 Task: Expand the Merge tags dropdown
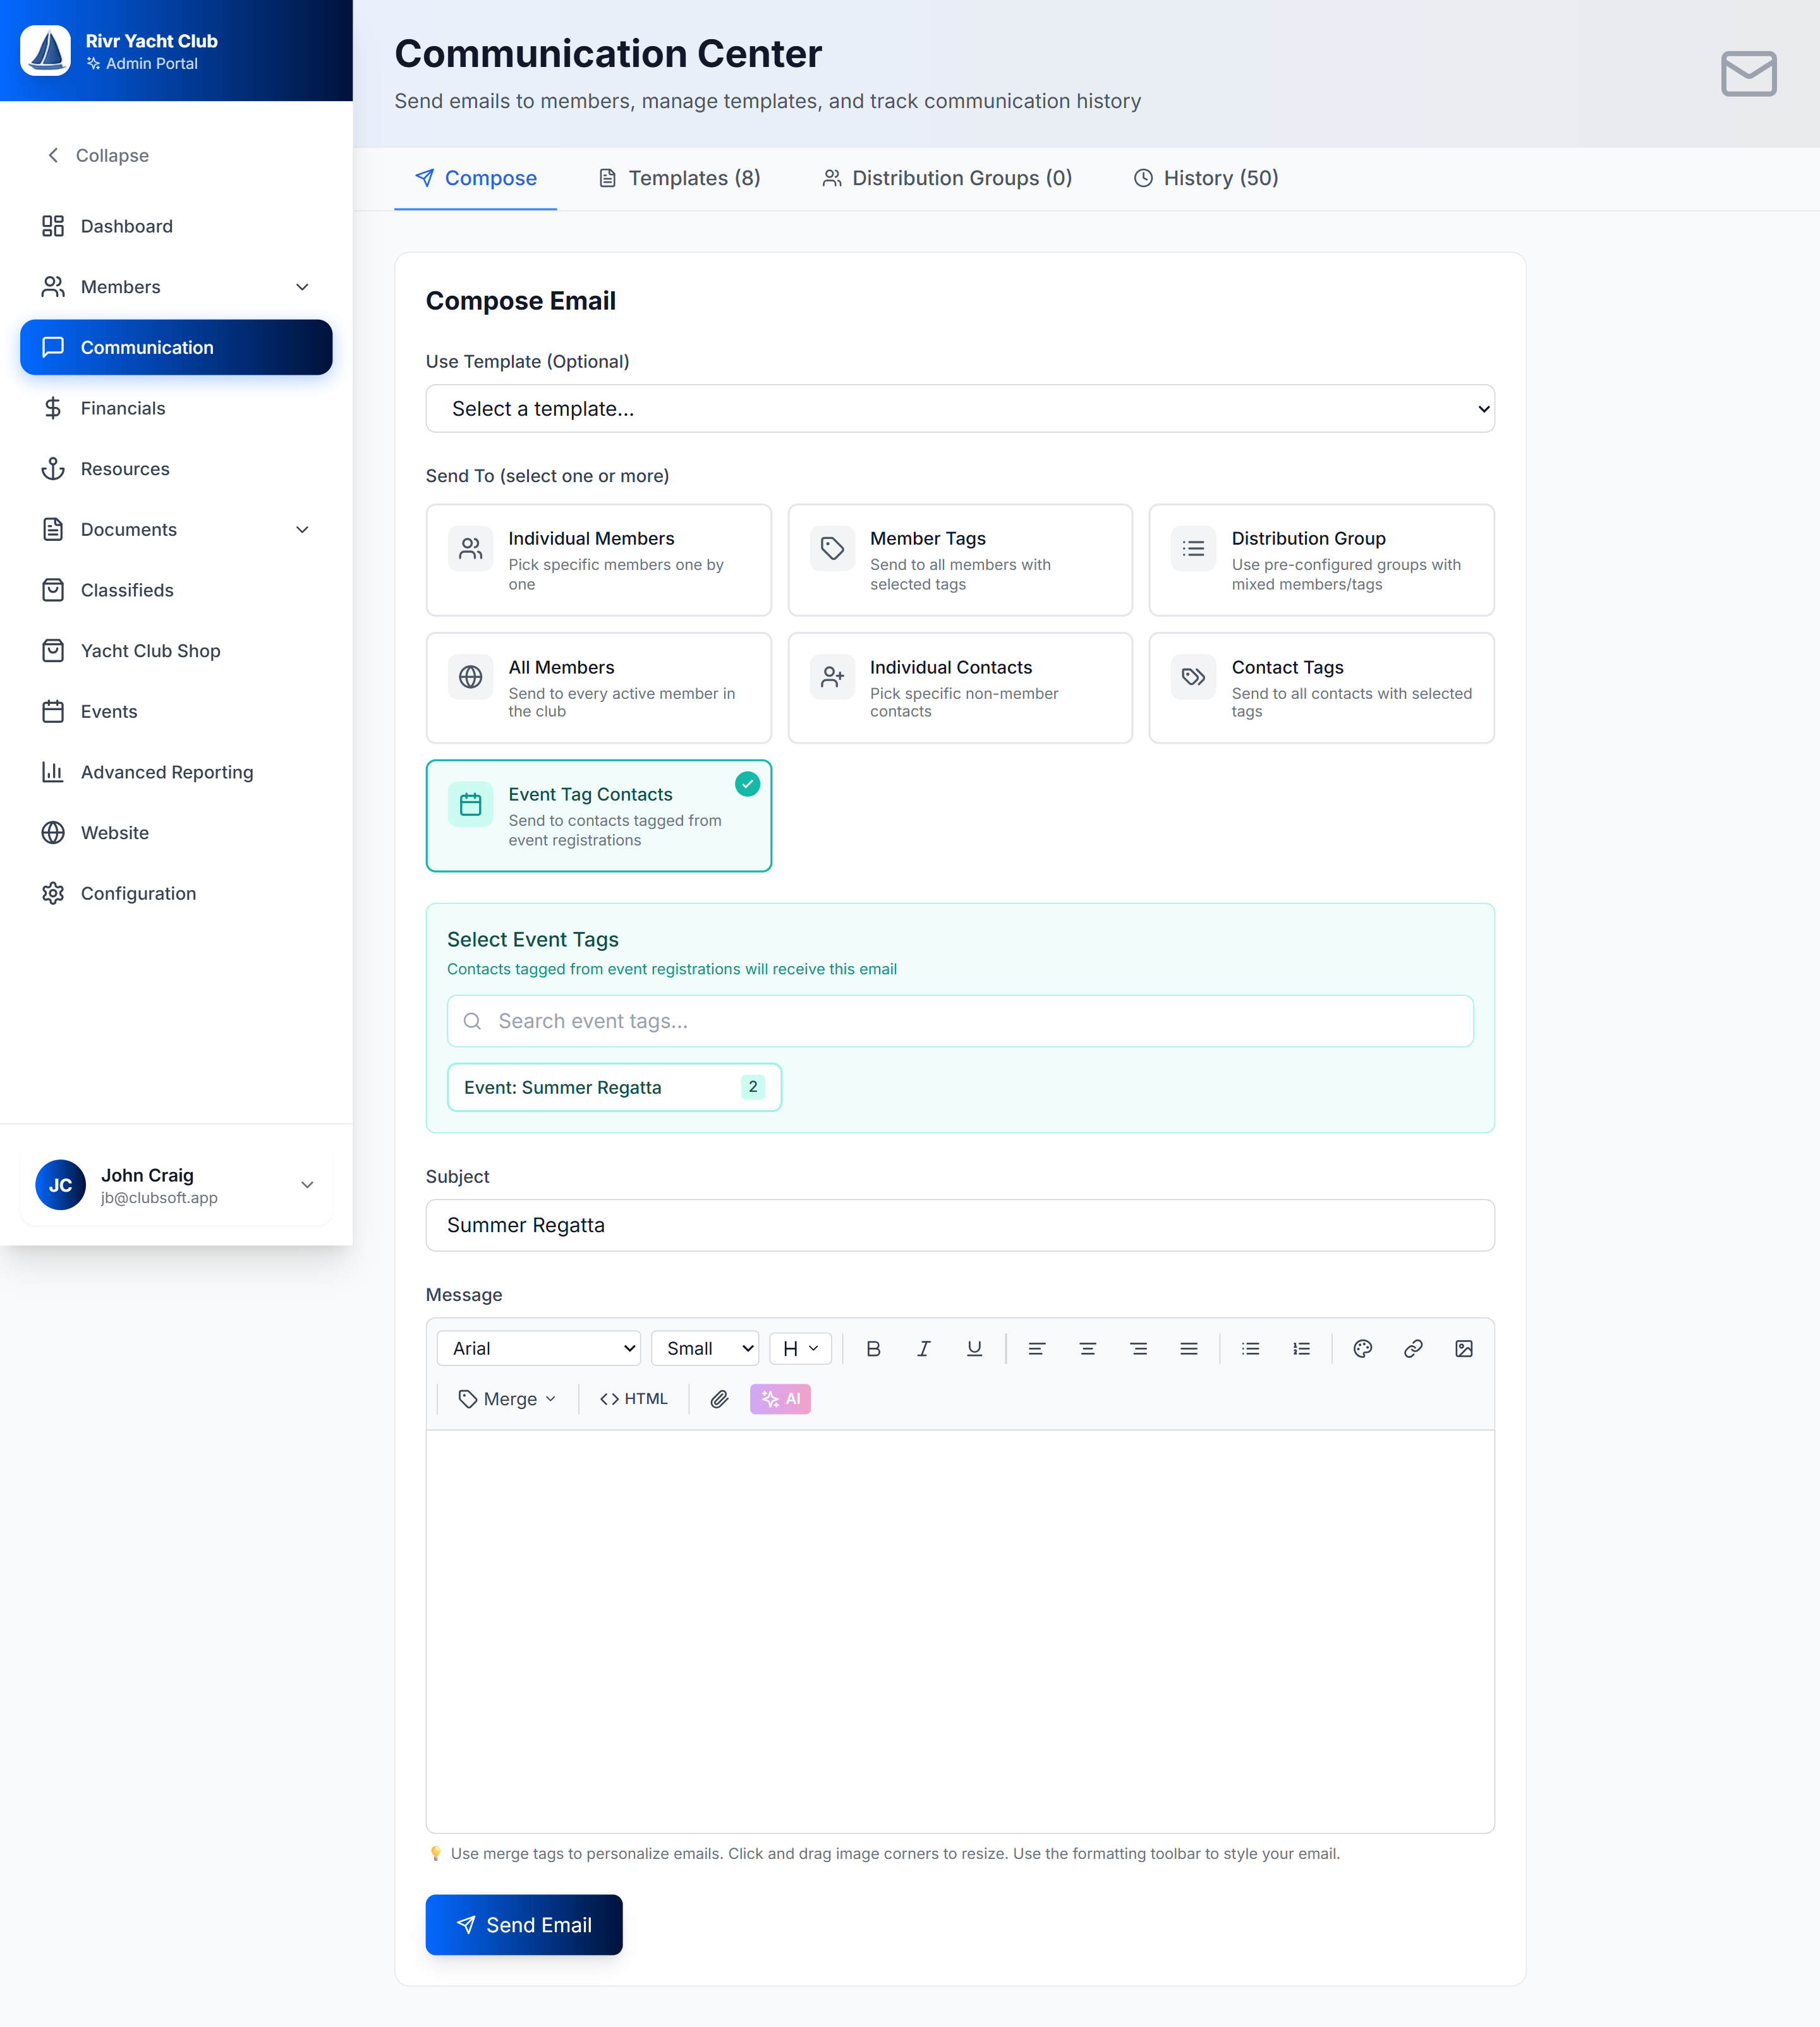(507, 1399)
